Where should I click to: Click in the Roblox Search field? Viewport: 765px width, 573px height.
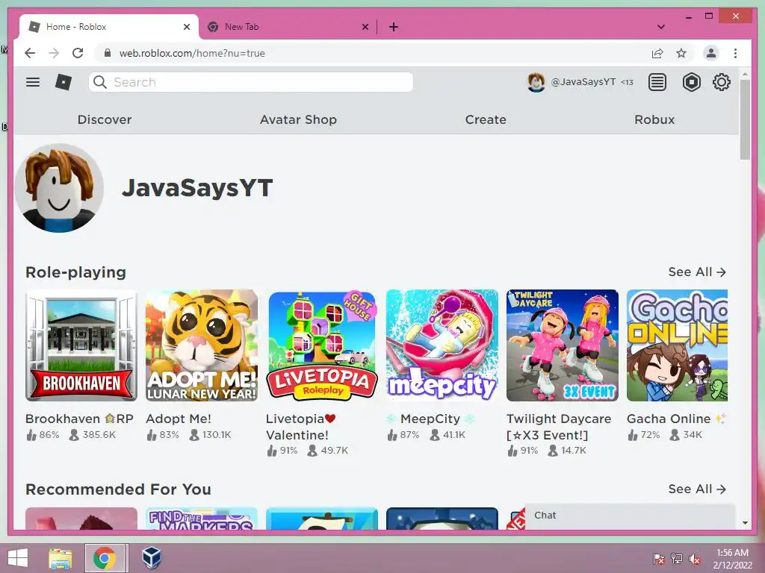point(251,82)
